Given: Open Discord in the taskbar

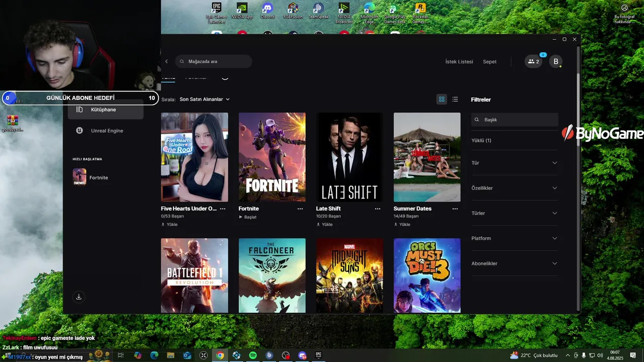Looking at the screenshot, I should (x=302, y=355).
